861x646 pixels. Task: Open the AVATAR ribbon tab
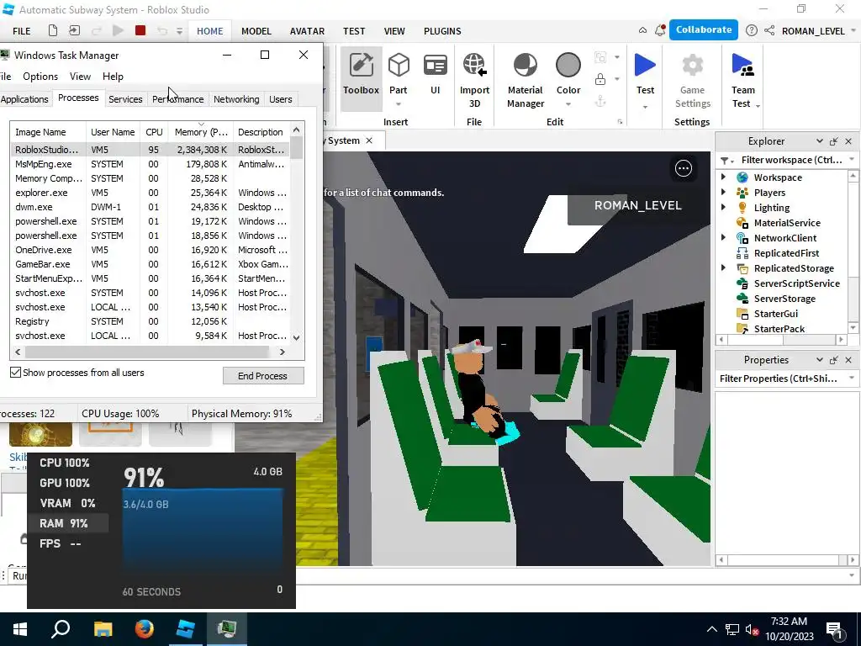pyautogui.click(x=307, y=31)
